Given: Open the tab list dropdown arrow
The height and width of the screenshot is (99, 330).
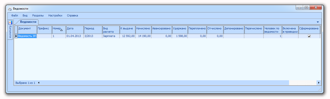Looking at the screenshot, I should [x=318, y=22].
